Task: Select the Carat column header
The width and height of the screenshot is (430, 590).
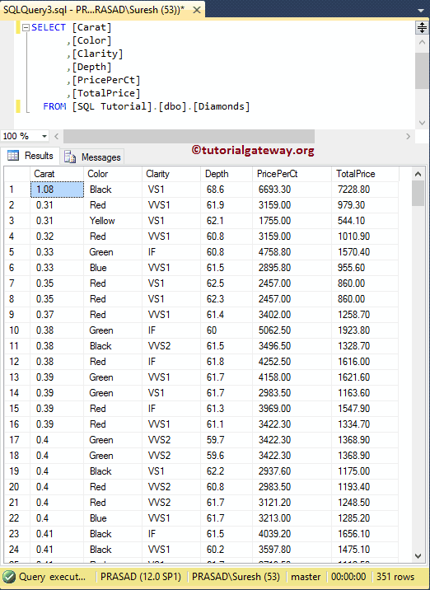Action: (57, 174)
